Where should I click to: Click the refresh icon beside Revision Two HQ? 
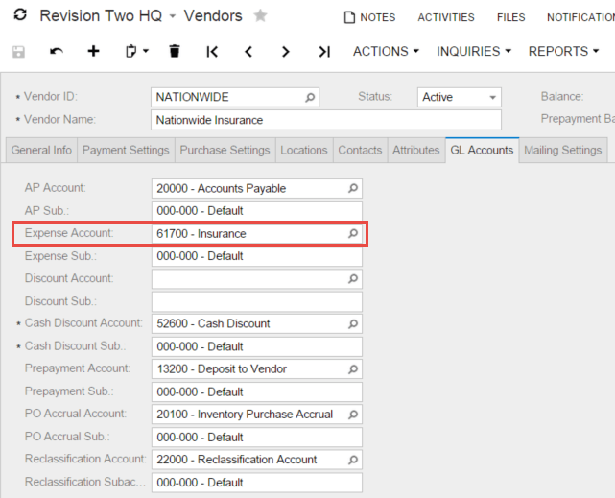(x=20, y=15)
